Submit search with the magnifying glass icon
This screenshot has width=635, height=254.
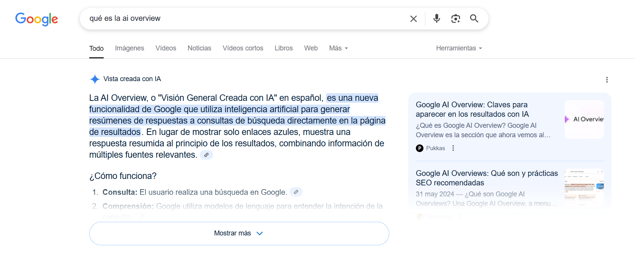474,18
